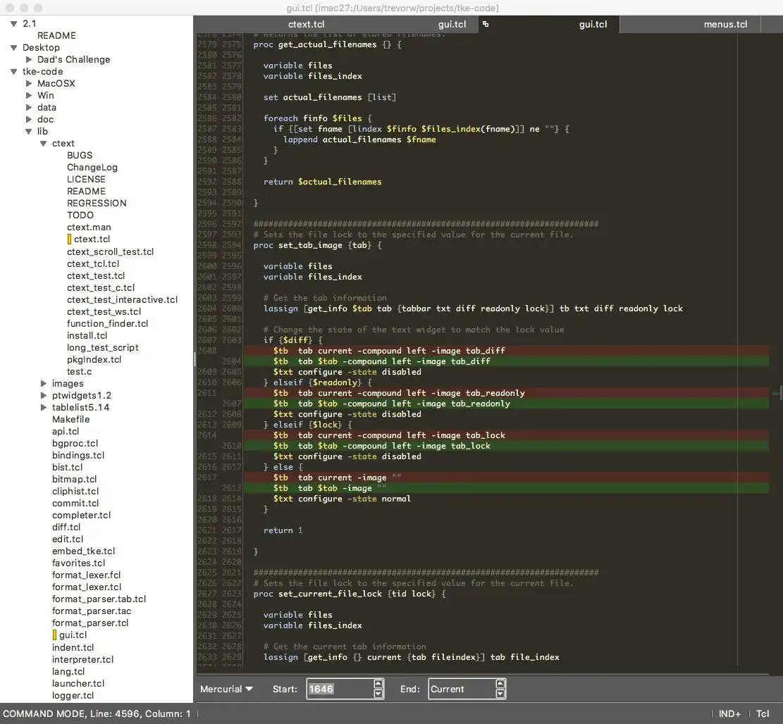Viewport: 783px width, 724px height.
Task: Open the REGRESSION file
Action: [97, 203]
